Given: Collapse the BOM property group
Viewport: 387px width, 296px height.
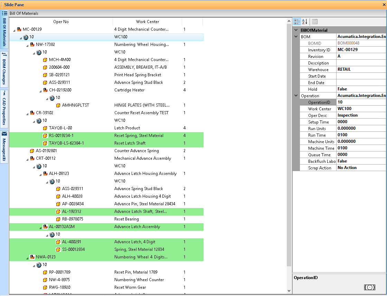Looking at the screenshot, I should (x=296, y=37).
